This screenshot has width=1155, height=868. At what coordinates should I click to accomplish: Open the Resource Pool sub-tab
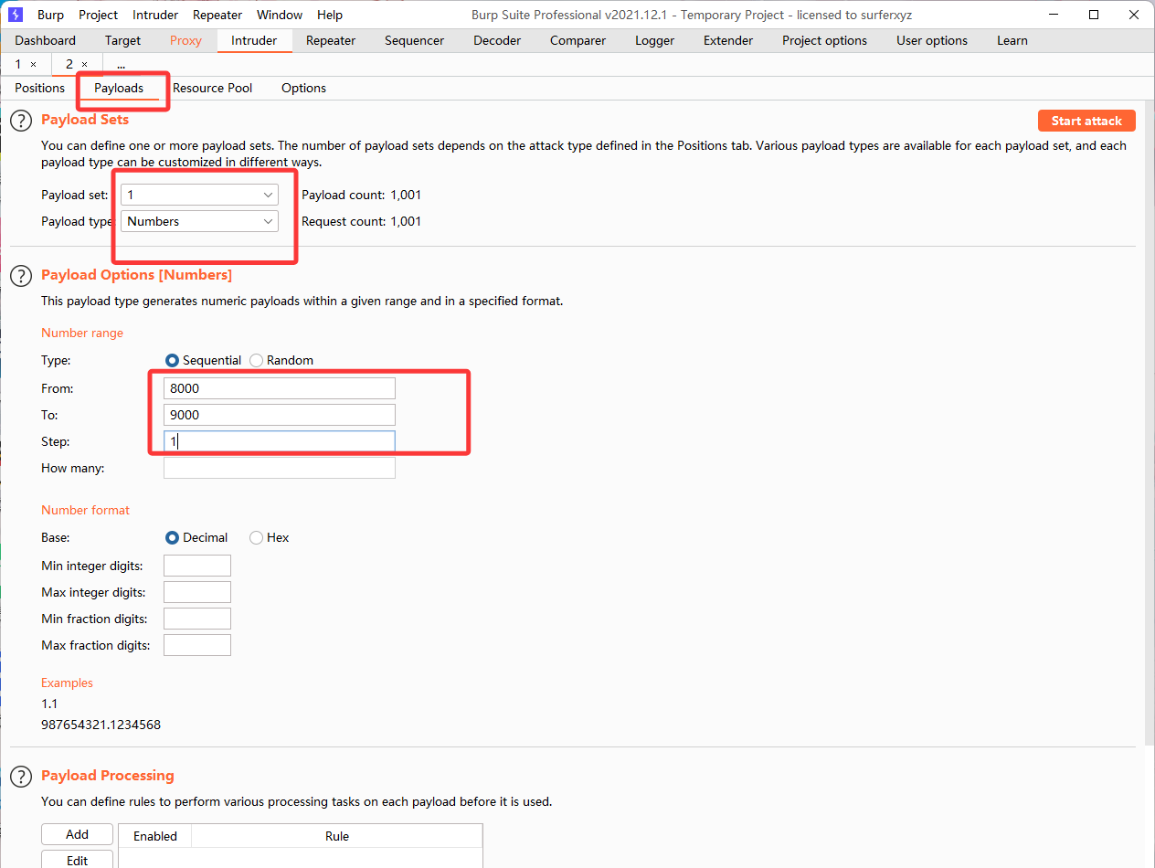point(212,88)
